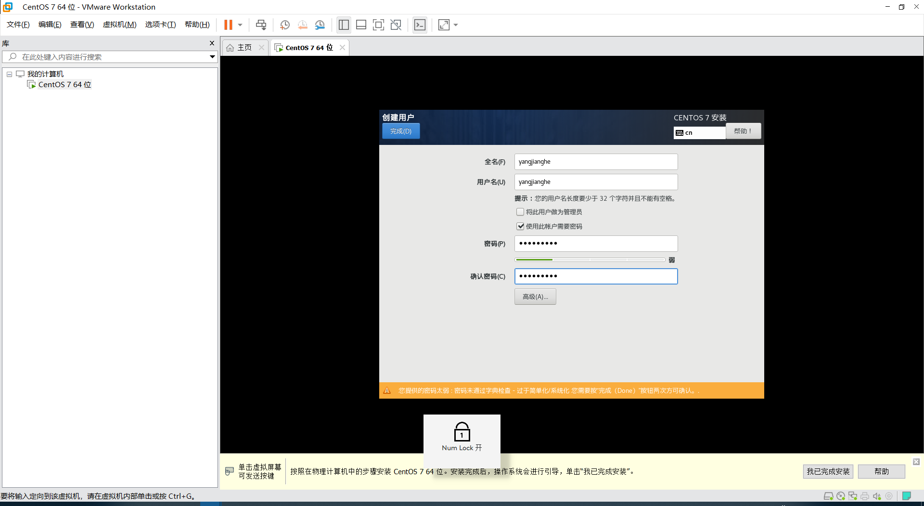Open the 选项卡(T) menu
This screenshot has height=506, width=924.
click(x=161, y=25)
